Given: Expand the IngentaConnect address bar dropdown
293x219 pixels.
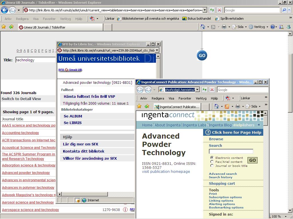Looking at the screenshot, I should pyautogui.click(x=197, y=90).
